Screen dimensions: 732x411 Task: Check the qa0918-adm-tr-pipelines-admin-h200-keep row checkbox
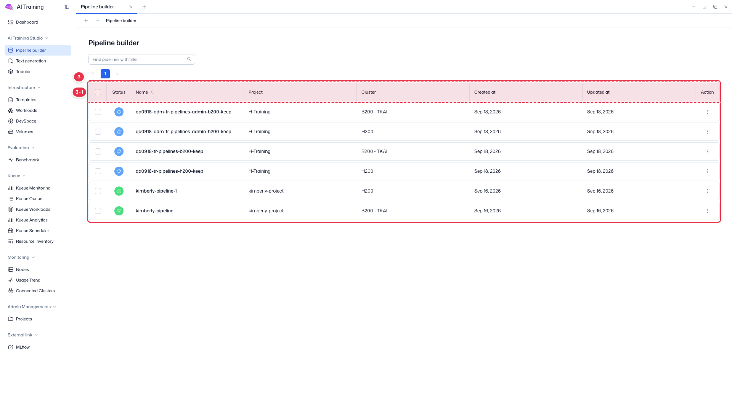98,132
